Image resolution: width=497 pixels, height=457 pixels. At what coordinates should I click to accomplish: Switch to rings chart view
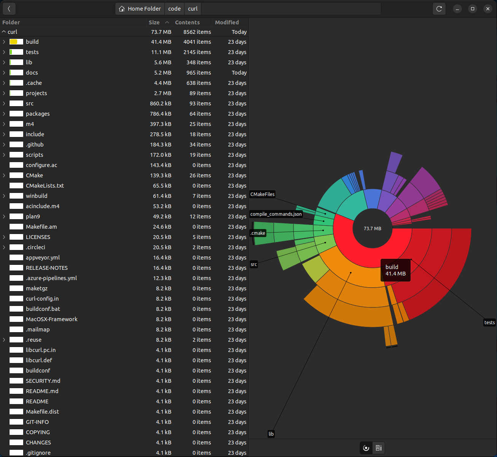pyautogui.click(x=366, y=448)
